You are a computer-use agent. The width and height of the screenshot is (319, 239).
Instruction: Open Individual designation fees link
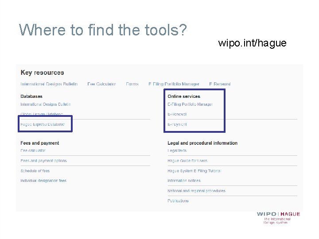click(x=43, y=181)
